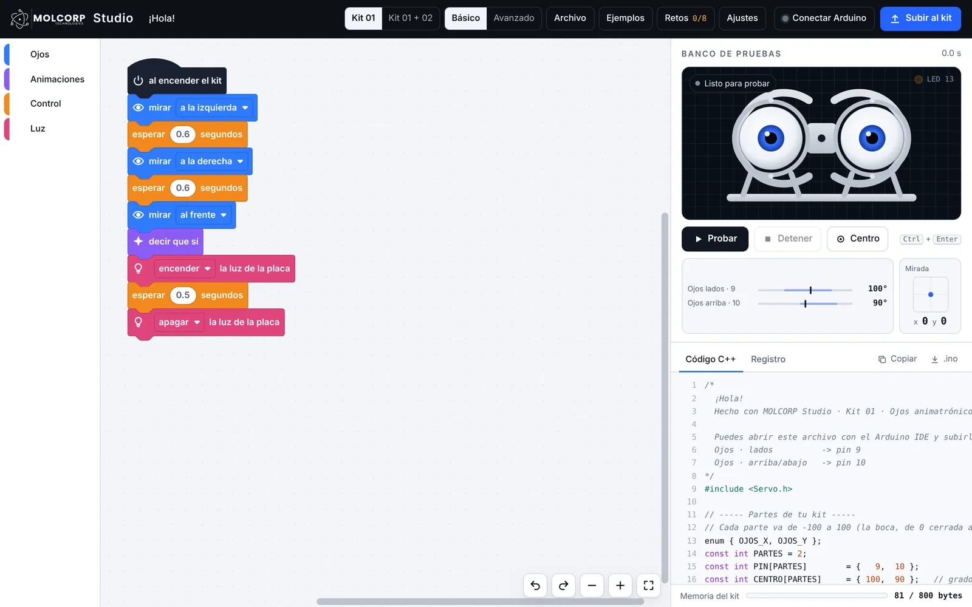972x607 pixels.
Task: Click '#include <Servo.h>' code line
Action: point(748,489)
